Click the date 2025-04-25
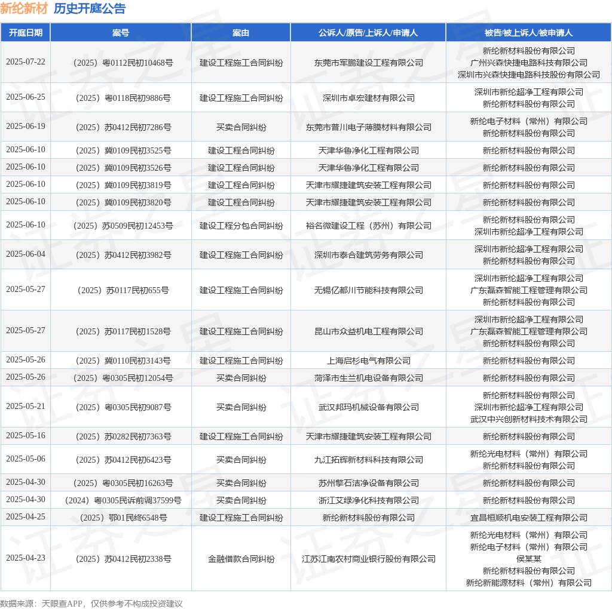Screen dimensions: 612x609 pos(26,517)
